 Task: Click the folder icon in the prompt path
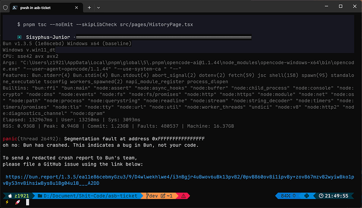(x=40, y=196)
